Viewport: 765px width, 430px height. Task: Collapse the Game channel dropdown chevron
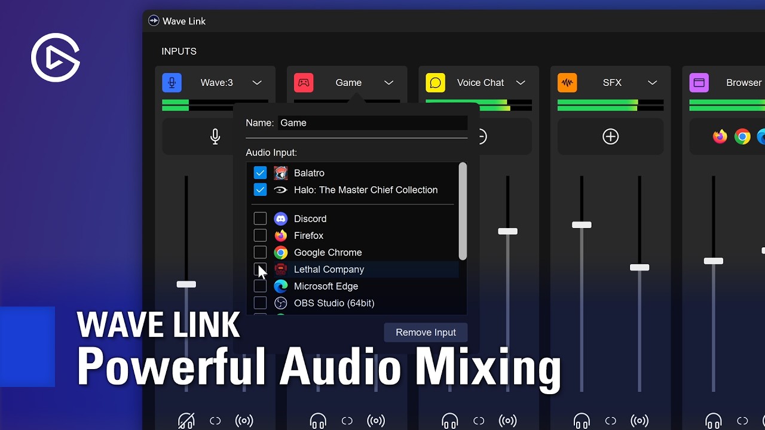tap(389, 82)
